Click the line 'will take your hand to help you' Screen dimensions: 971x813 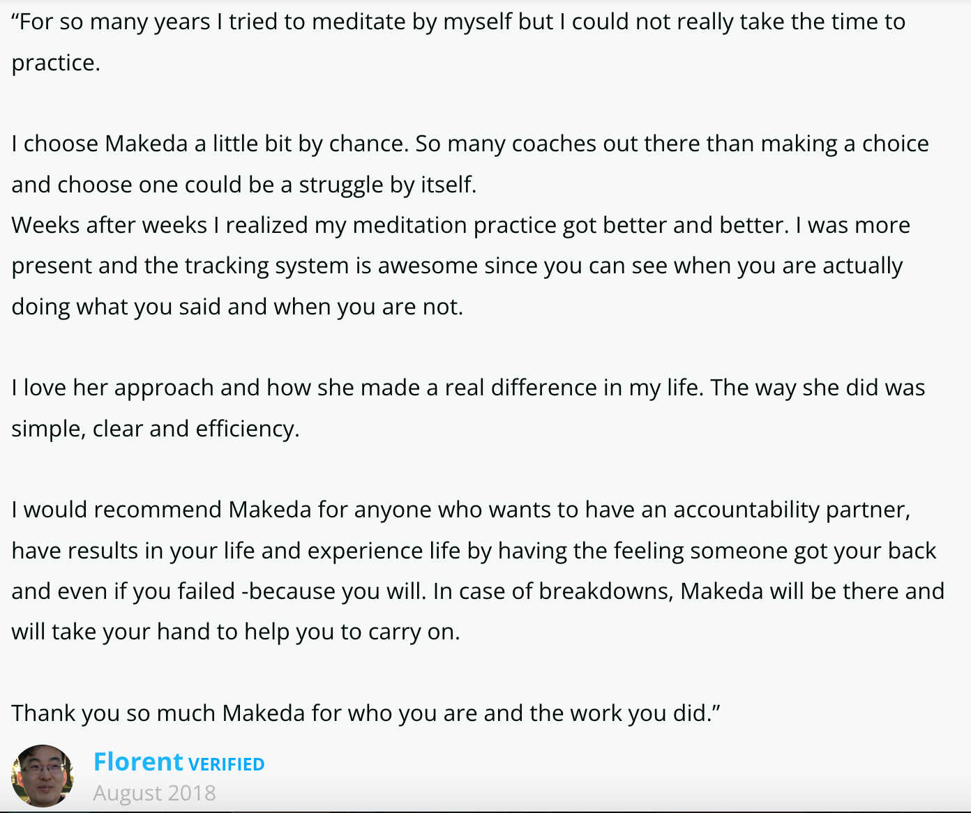coord(236,632)
